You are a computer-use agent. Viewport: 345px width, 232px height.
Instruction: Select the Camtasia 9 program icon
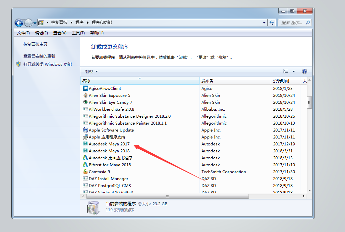pos(85,172)
